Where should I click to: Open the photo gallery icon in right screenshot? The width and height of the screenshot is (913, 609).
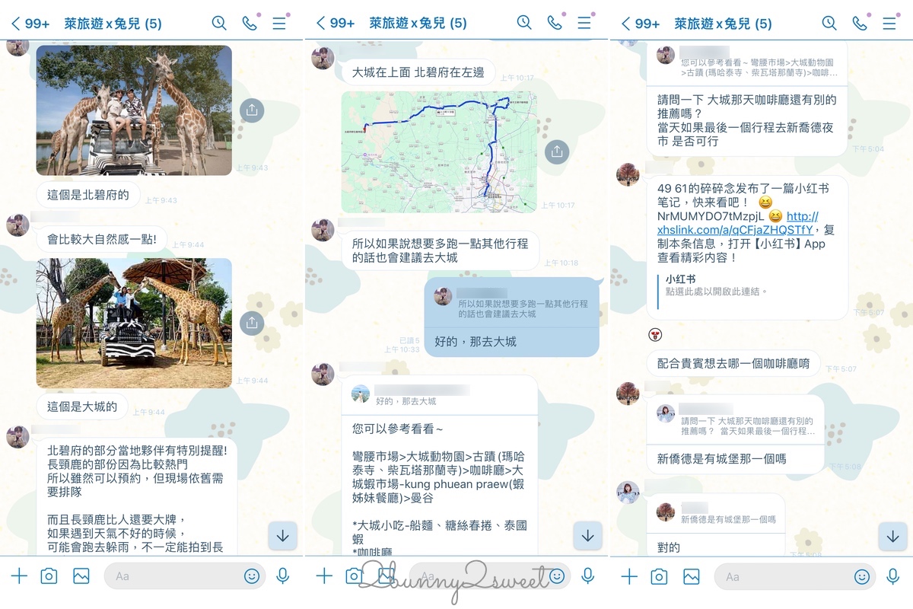692,576
